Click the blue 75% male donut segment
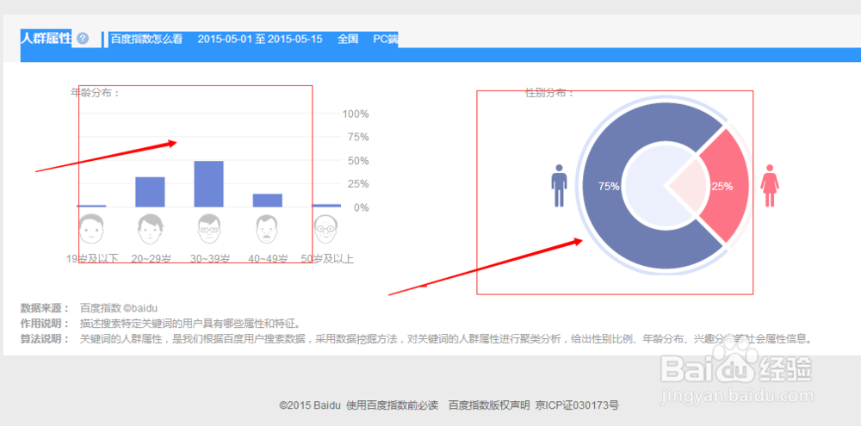This screenshot has width=861, height=426. (604, 186)
